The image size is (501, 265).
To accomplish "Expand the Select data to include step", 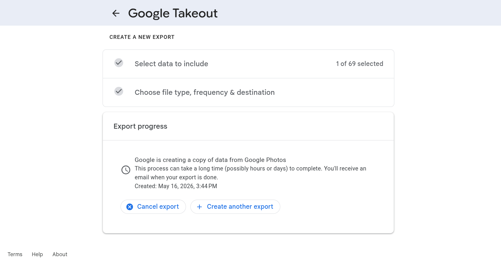I will 248,64.
